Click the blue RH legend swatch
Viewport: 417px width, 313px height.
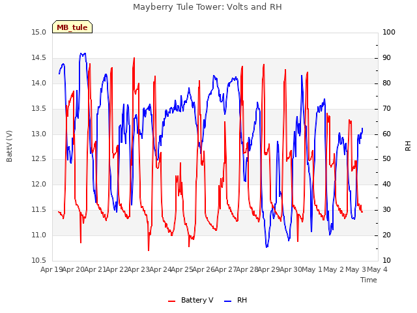(x=228, y=301)
